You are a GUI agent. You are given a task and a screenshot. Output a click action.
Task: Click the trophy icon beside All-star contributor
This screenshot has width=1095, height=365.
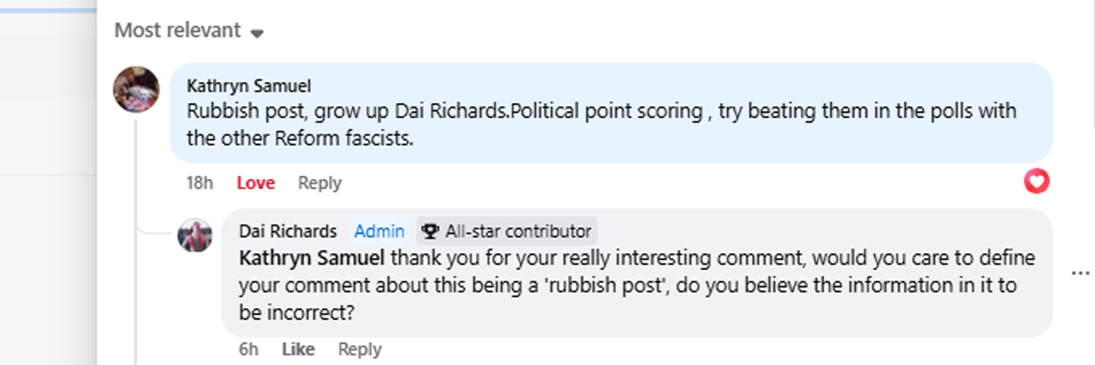coord(431,231)
